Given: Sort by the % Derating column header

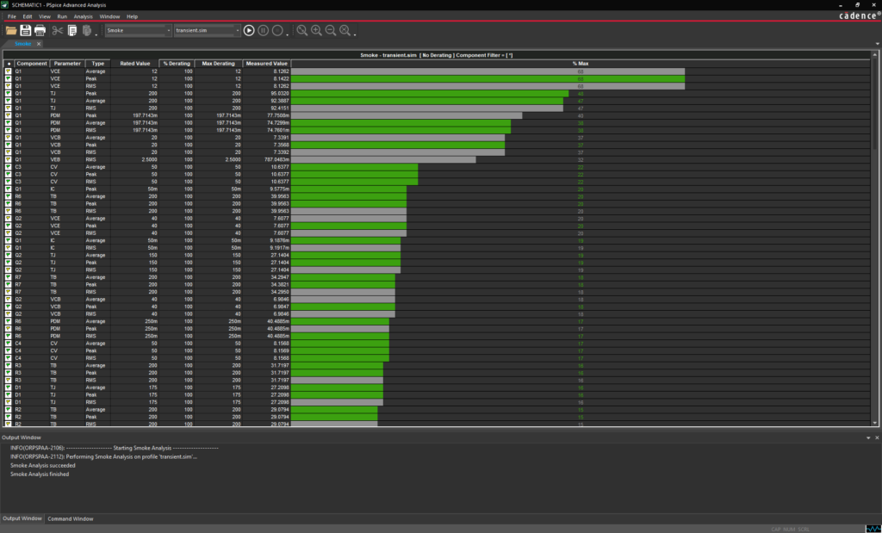Looking at the screenshot, I should click(x=177, y=64).
